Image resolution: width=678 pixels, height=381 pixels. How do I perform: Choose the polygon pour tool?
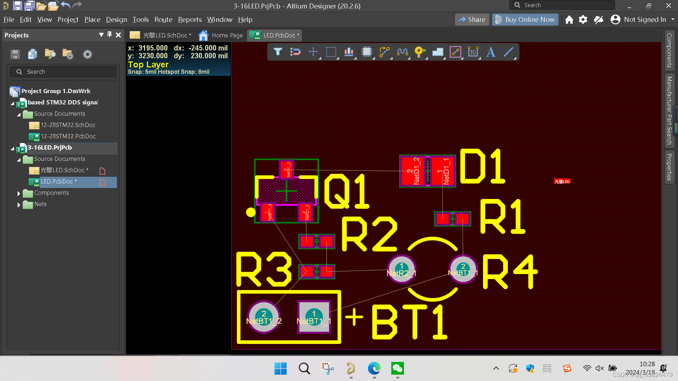point(438,52)
